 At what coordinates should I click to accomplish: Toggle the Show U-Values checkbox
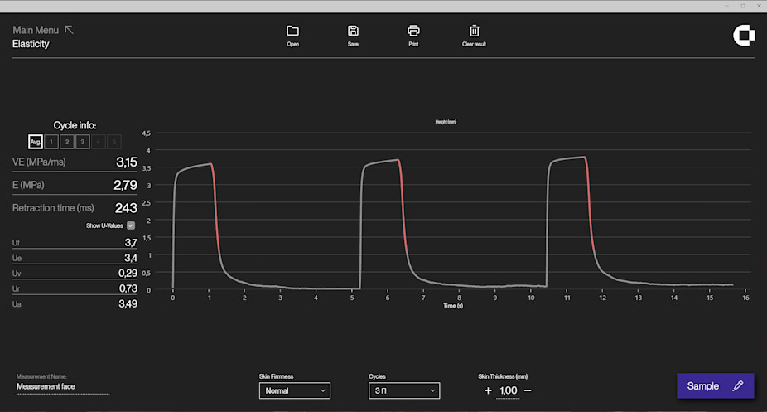(131, 225)
